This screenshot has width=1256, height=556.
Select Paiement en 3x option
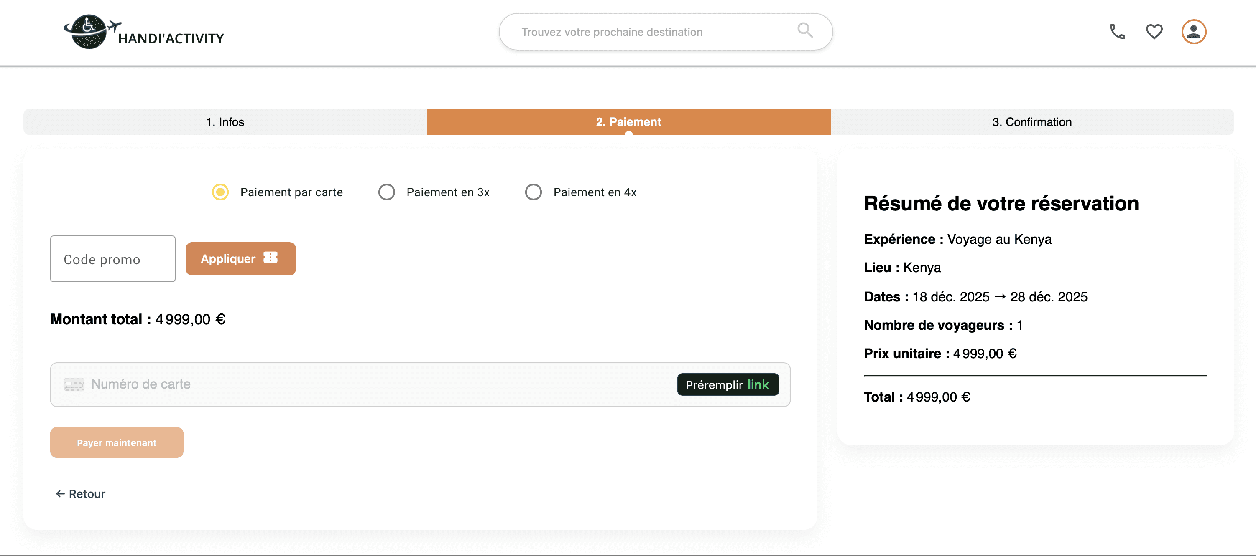[x=387, y=192]
